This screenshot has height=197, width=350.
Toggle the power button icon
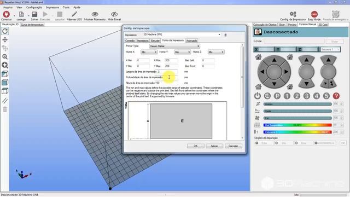258,96
